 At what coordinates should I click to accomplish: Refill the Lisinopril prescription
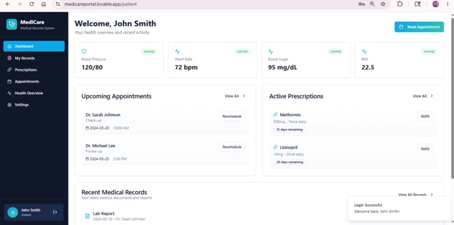(425, 149)
